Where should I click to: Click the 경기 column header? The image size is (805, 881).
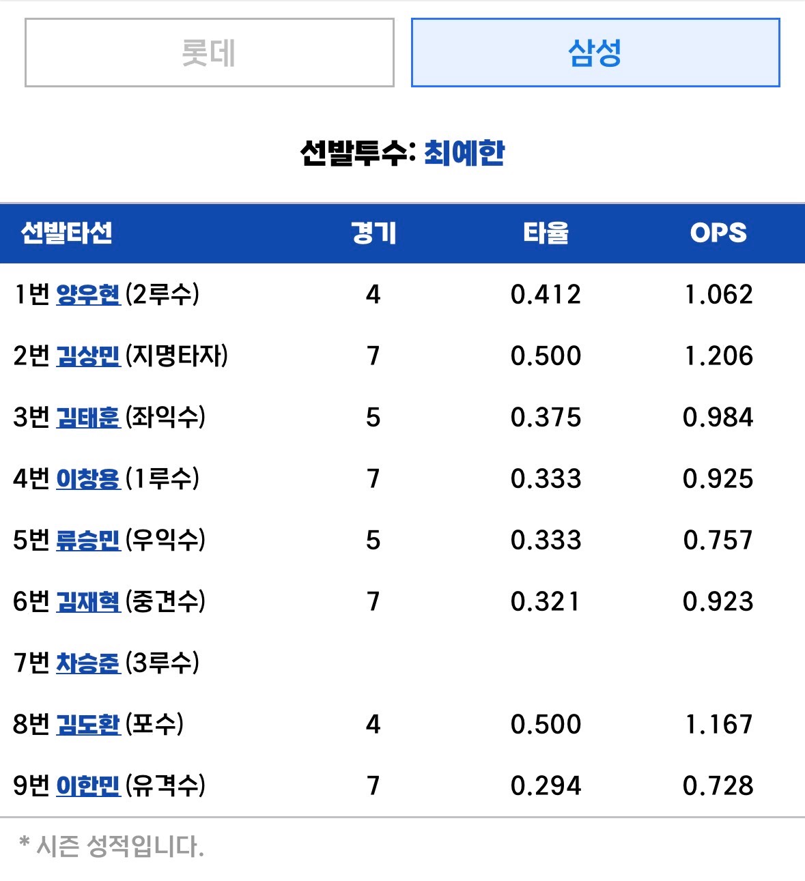373,233
